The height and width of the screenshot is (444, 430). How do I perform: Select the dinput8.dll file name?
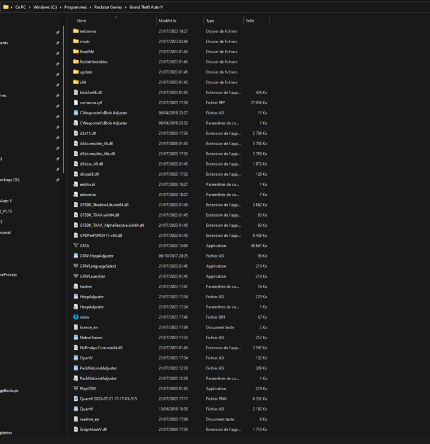[89, 174]
